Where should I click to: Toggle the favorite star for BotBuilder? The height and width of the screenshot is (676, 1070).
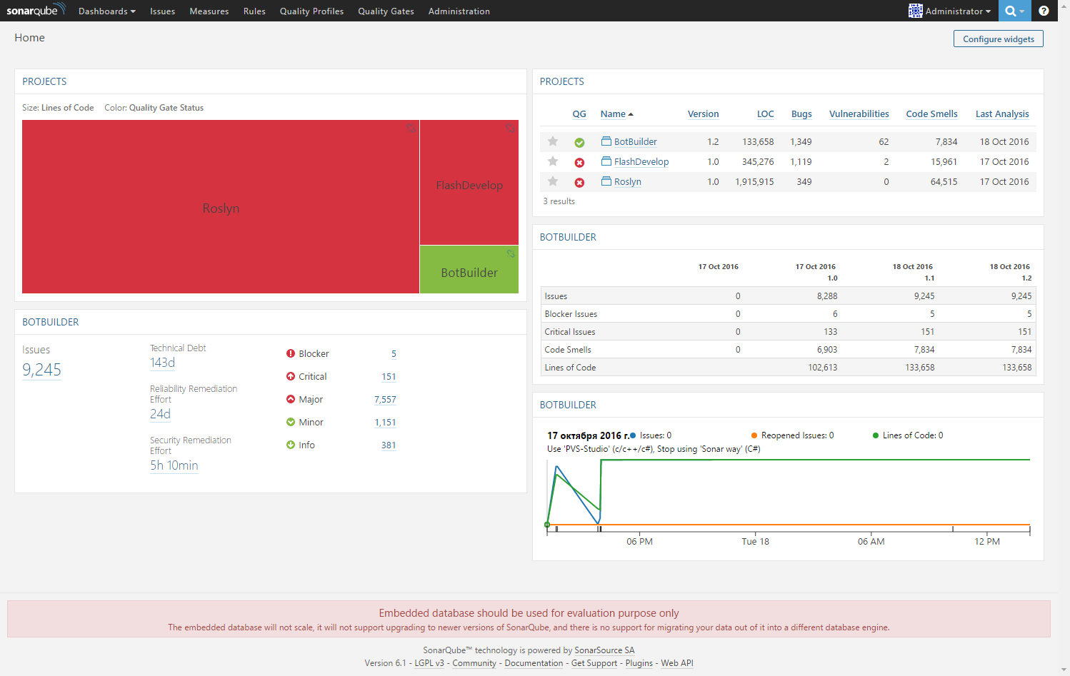(x=552, y=142)
